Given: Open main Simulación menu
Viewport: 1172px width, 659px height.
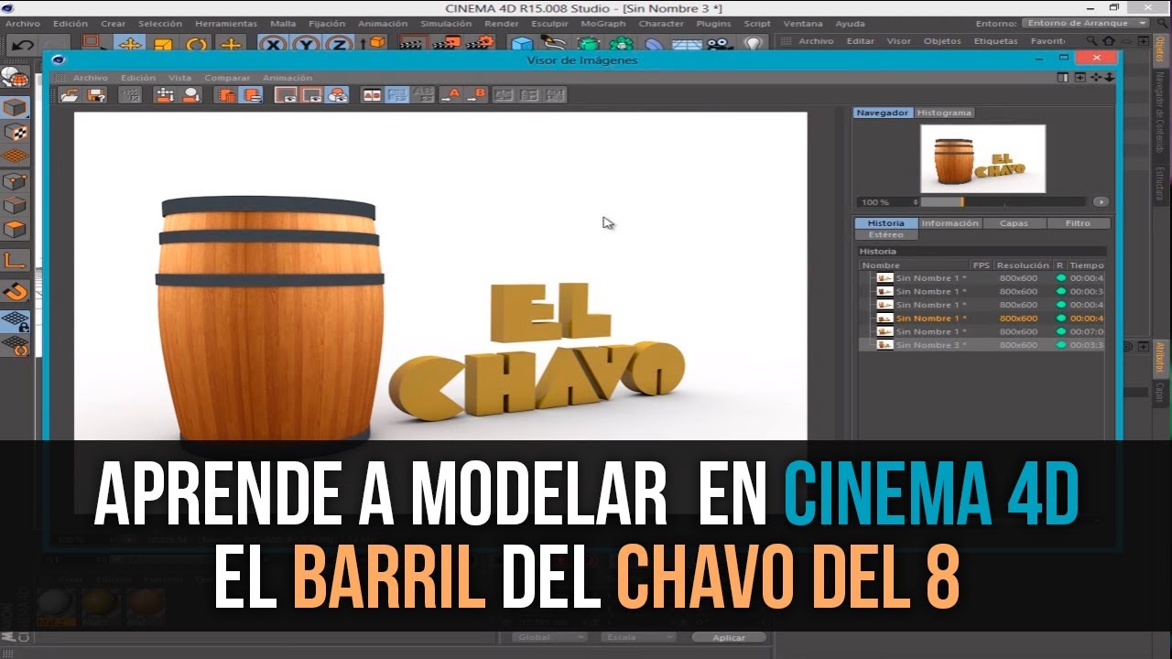Looking at the screenshot, I should 446,24.
